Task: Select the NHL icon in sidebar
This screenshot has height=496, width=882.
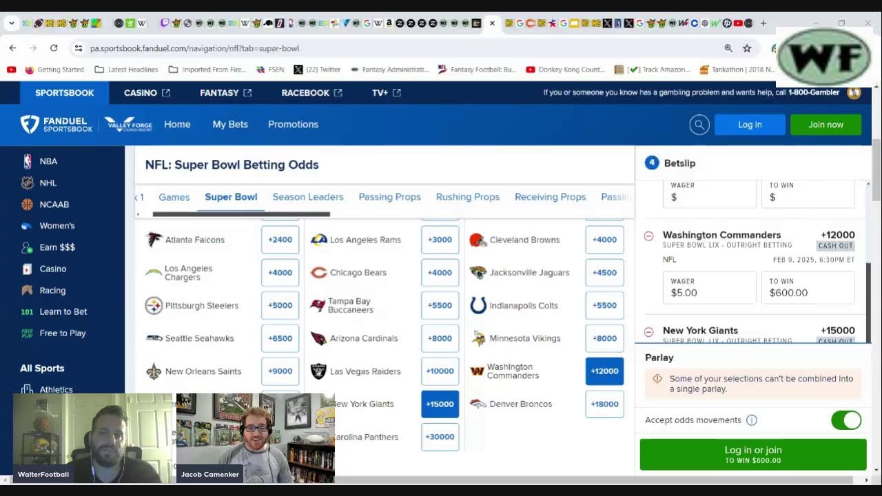Action: (27, 183)
